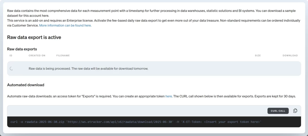The width and height of the screenshot is (308, 136).
Task: Click the 'Raw data is being processed' message
Action: pyautogui.click(x=89, y=69)
